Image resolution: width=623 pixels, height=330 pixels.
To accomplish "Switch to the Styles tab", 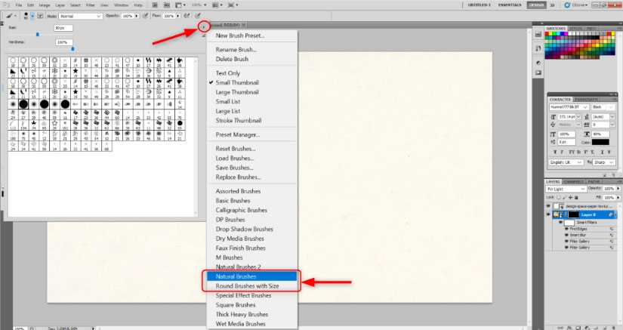I will [x=575, y=29].
